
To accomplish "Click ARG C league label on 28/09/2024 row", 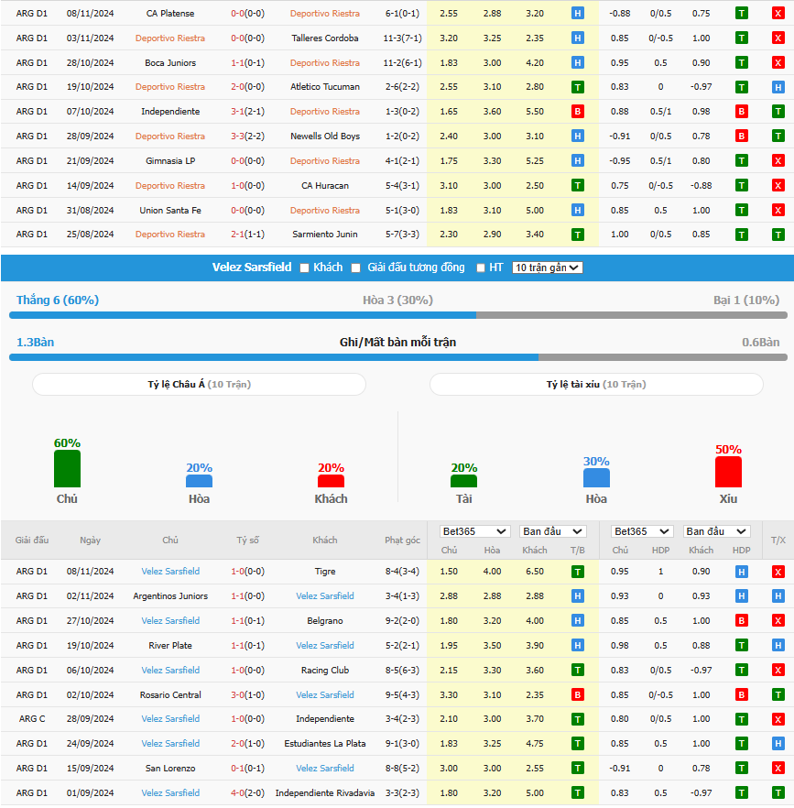I will click(32, 719).
